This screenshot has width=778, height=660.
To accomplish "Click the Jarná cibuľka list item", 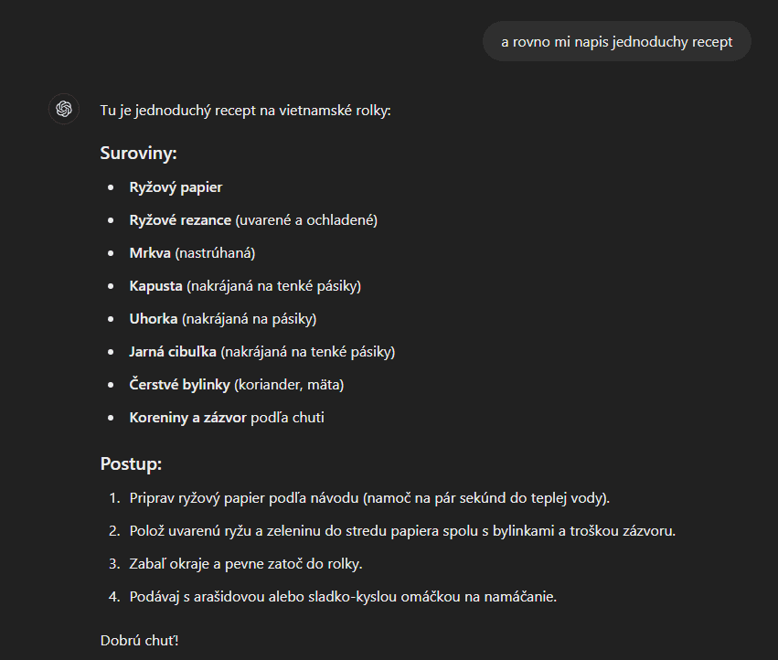I will click(x=262, y=352).
